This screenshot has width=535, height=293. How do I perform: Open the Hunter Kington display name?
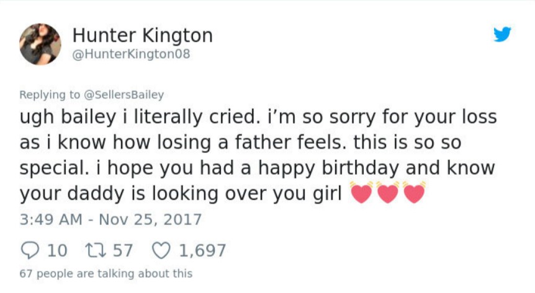pos(143,35)
